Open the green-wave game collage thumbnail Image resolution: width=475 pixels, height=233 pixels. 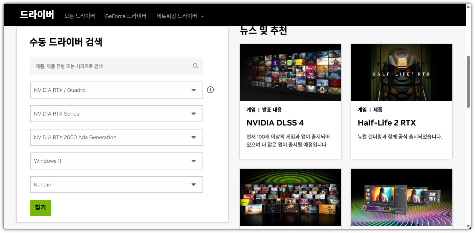tap(290, 197)
